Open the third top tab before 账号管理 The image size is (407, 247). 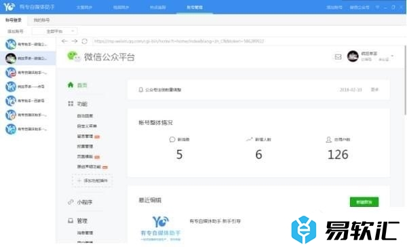tap(158, 7)
